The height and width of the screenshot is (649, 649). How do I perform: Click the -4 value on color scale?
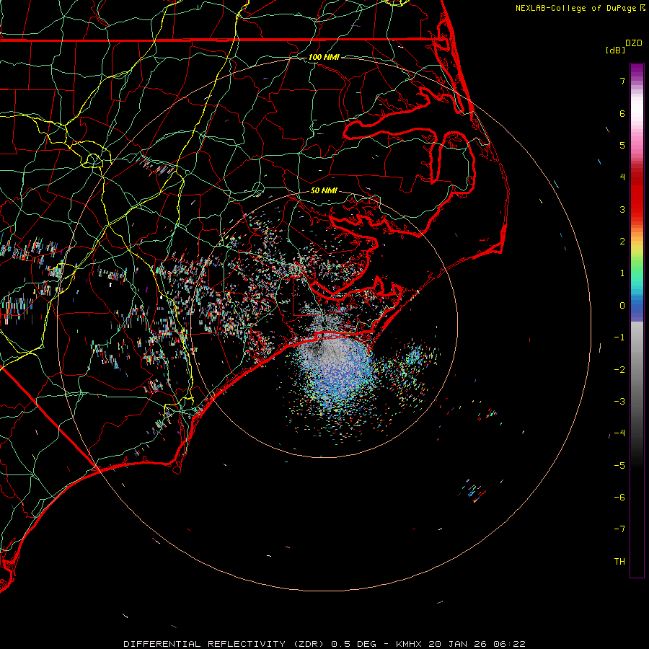point(619,433)
